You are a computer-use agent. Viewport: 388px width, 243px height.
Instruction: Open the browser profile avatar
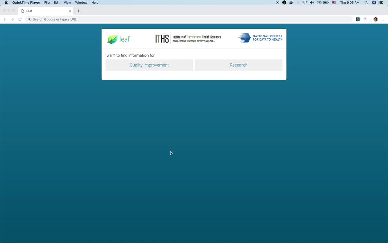click(x=376, y=19)
